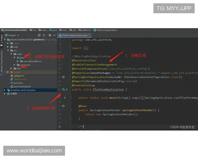Select pom.xml in the project tree
The height and width of the screenshot is (159, 198).
(17, 83)
